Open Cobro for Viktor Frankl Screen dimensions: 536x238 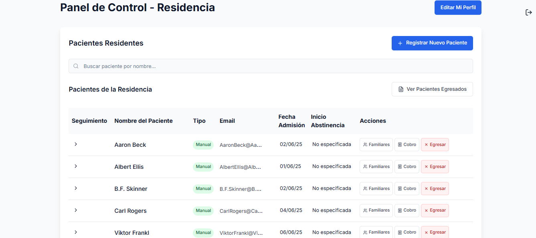pyautogui.click(x=407, y=232)
